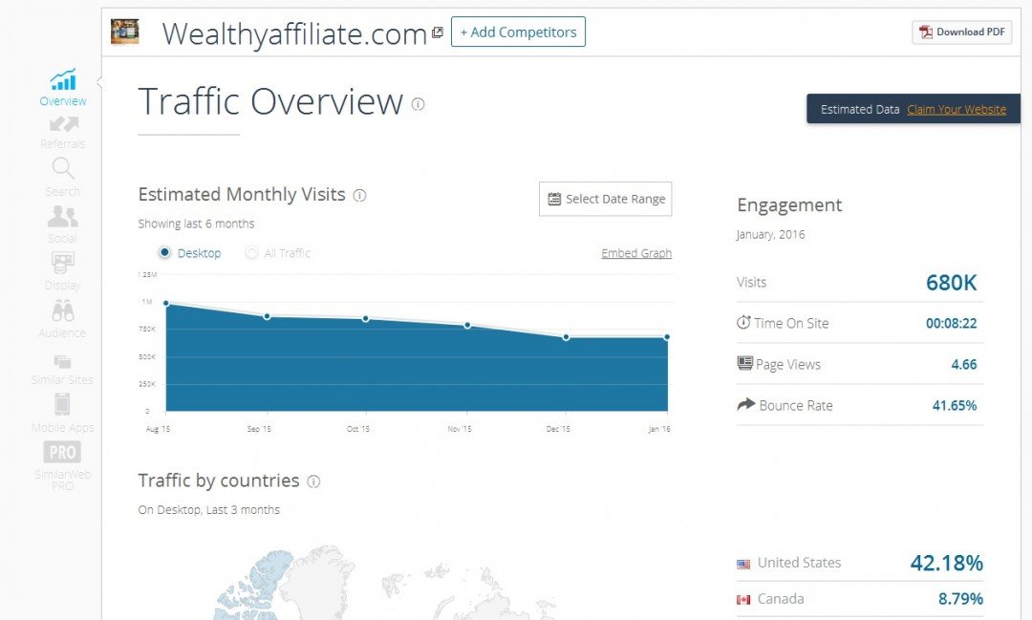1032x620 pixels.
Task: Click the 41.65% bounce rate value
Action: [x=955, y=405]
